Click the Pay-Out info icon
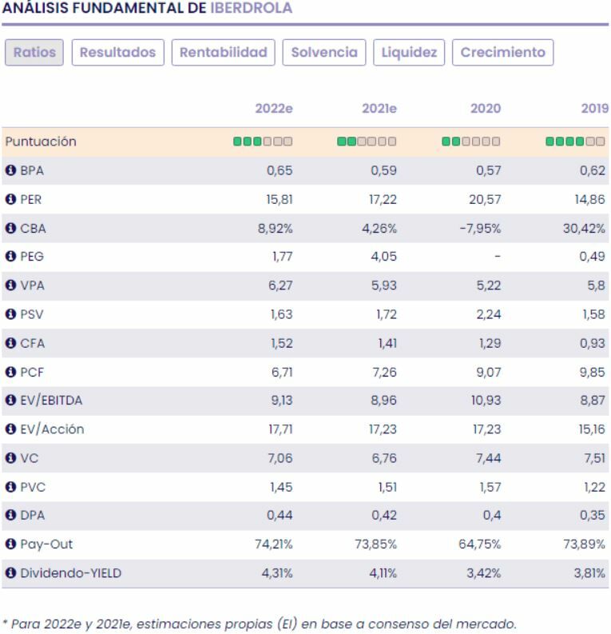Viewport: 611px width, 634px height. pos(11,544)
